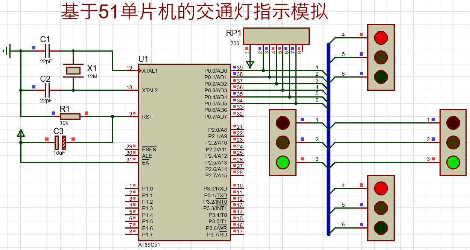
Task: Click the title text about 51 microcontroller
Action: coord(195,12)
